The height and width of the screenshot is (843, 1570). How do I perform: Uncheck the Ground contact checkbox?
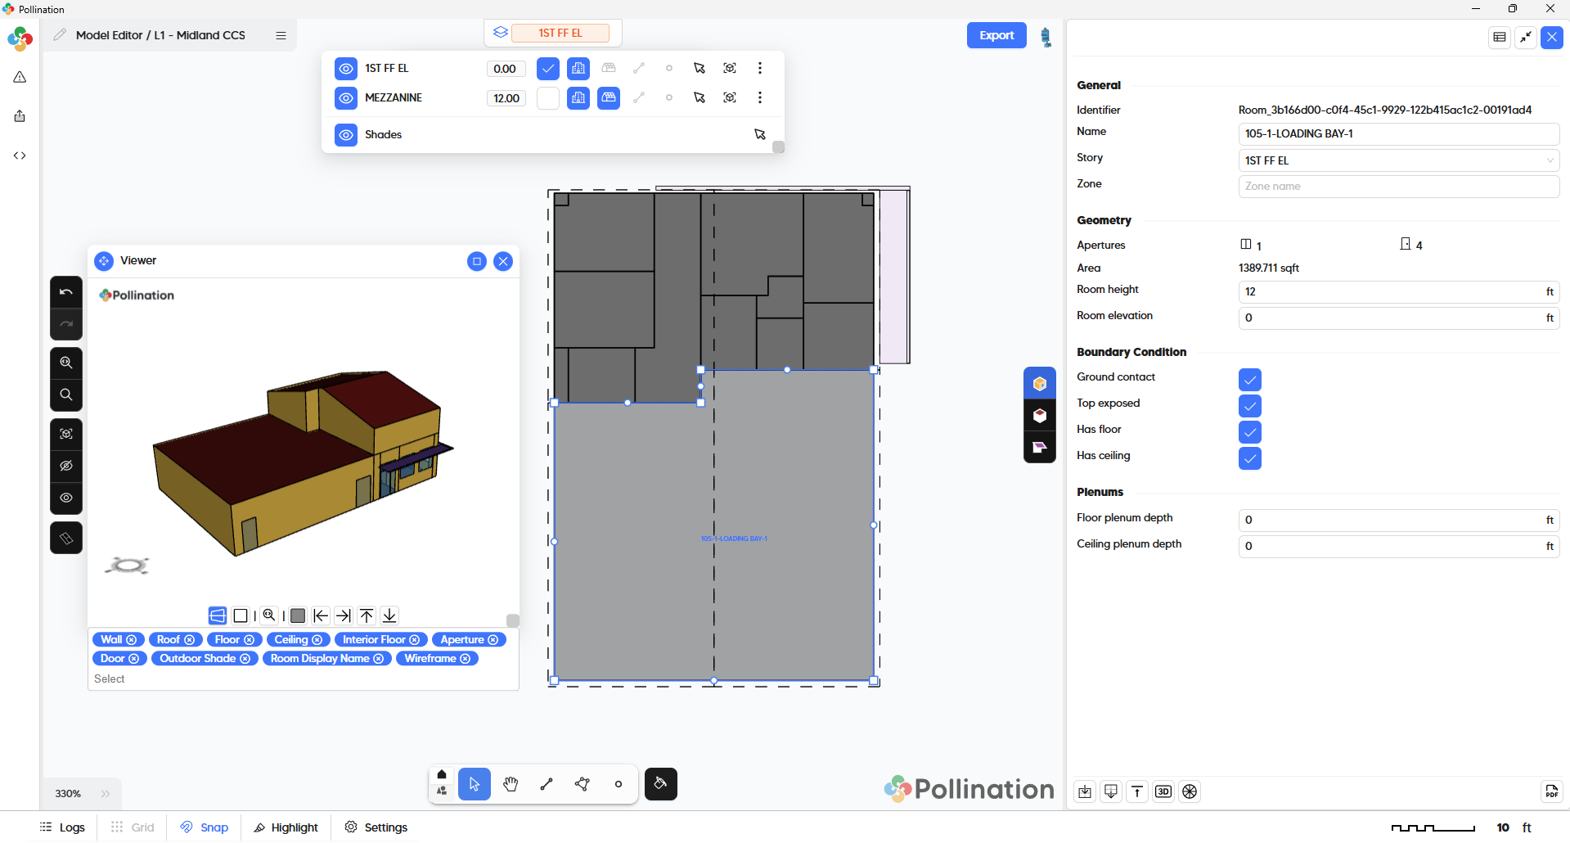1249,380
